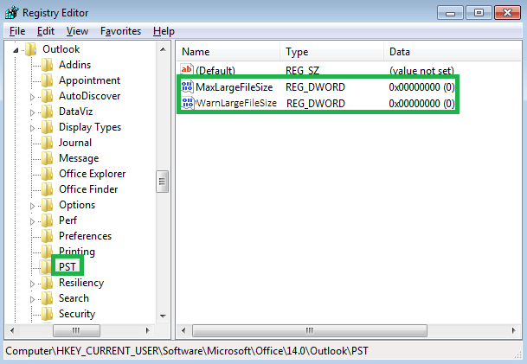Click WarnLargeFileSize data 0x00000000 (0)
Screen dimensions: 527x364
421,104
